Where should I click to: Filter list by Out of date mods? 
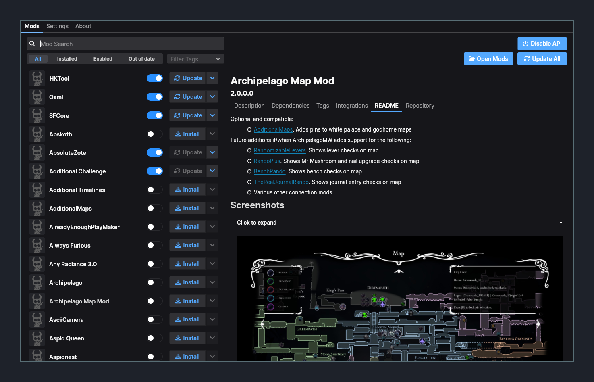141,59
